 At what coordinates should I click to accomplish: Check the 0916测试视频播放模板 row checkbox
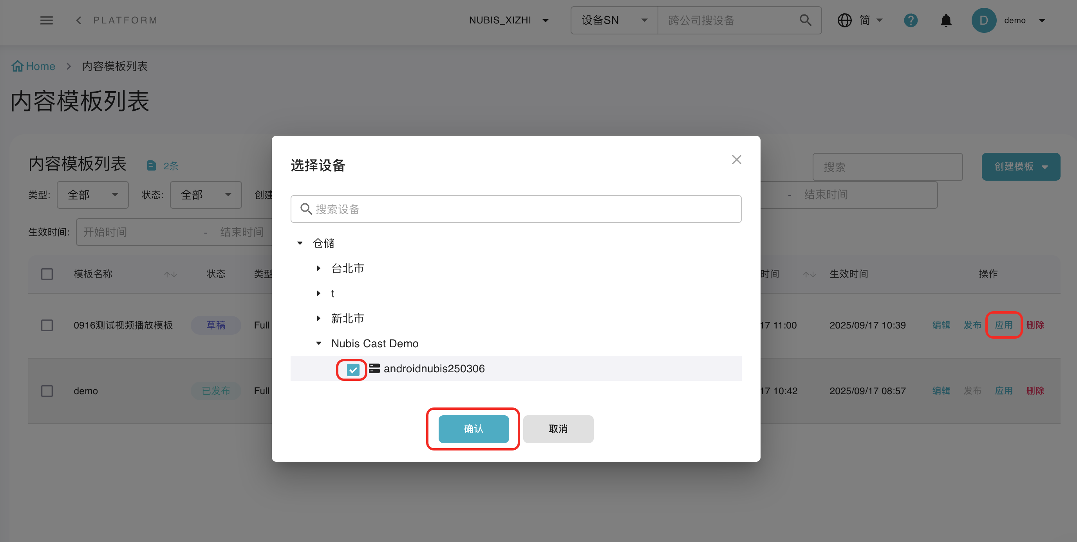pyautogui.click(x=47, y=325)
